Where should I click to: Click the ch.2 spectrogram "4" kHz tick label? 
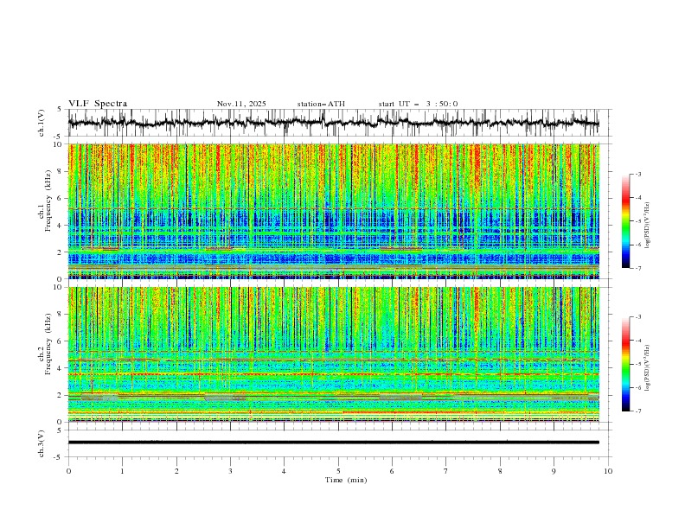pyautogui.click(x=60, y=368)
